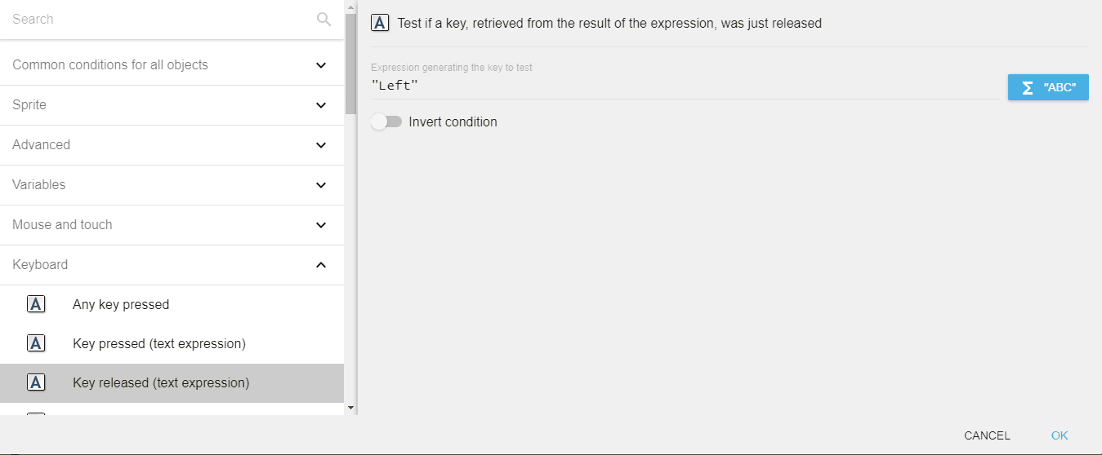Expand the Advanced category chevron
1102x455 pixels.
click(x=321, y=145)
